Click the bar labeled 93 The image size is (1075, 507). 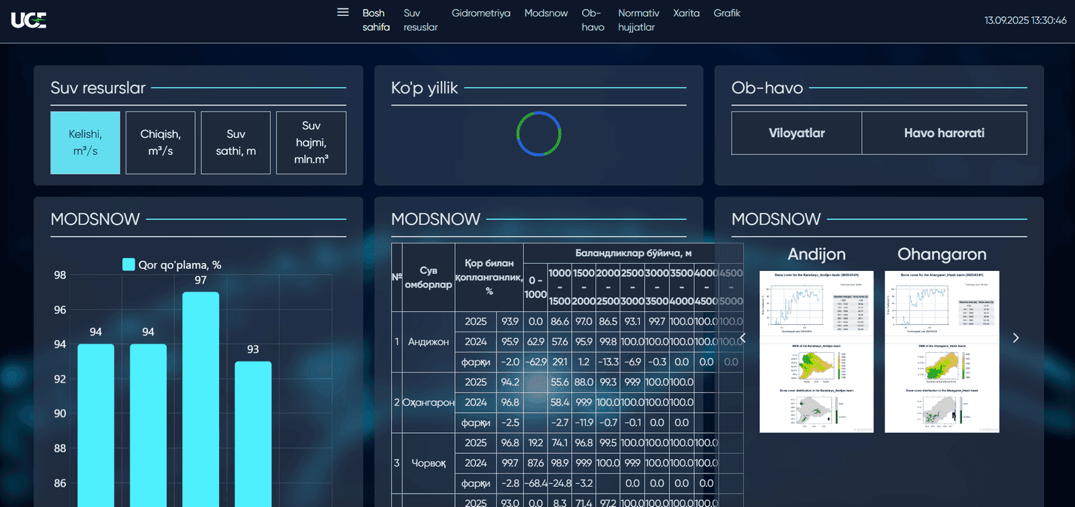(x=253, y=434)
